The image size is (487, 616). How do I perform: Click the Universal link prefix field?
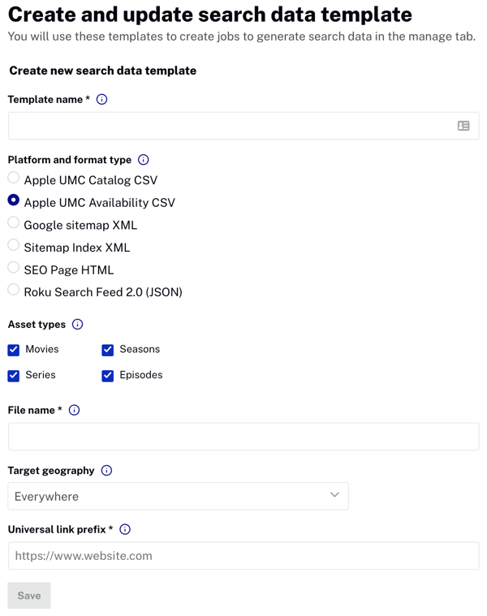[243, 556]
